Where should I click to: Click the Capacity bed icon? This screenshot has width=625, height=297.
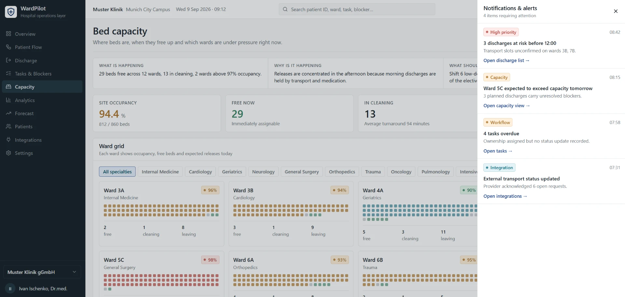coord(8,87)
